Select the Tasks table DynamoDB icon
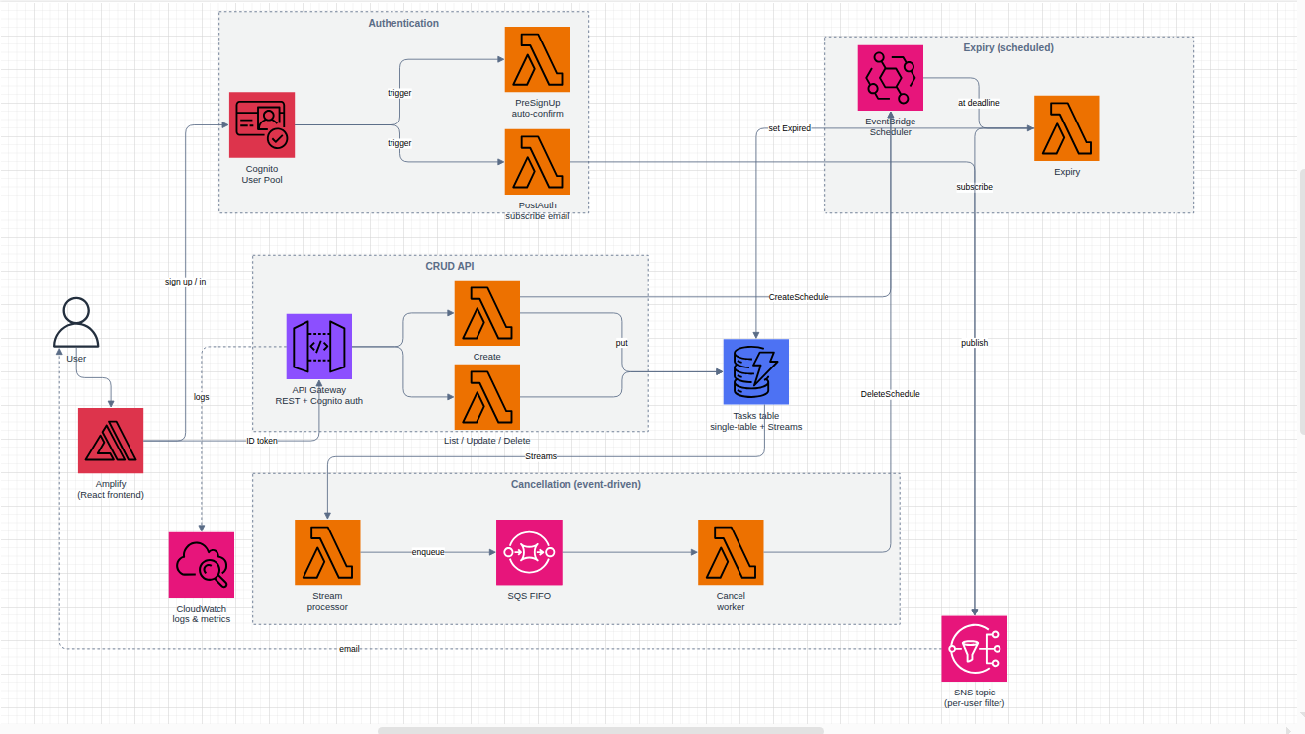Viewport: 1305px width, 734px height. 756,372
